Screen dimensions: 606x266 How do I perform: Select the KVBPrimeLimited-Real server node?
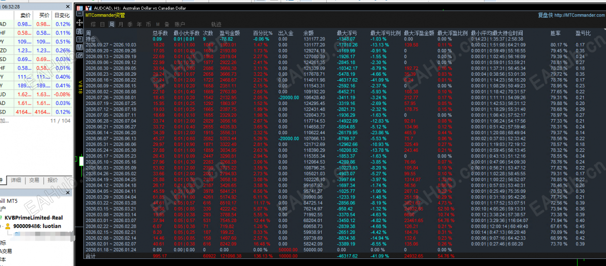pos(33,218)
